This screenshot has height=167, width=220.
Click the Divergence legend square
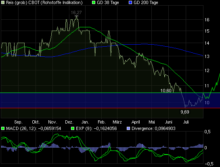128,128
